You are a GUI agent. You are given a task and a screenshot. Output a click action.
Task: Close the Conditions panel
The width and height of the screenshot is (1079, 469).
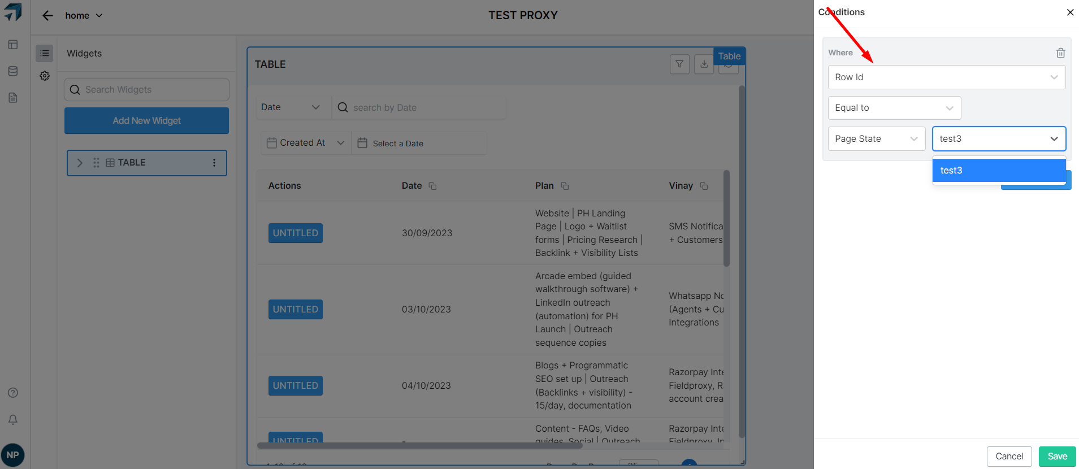pyautogui.click(x=1070, y=12)
